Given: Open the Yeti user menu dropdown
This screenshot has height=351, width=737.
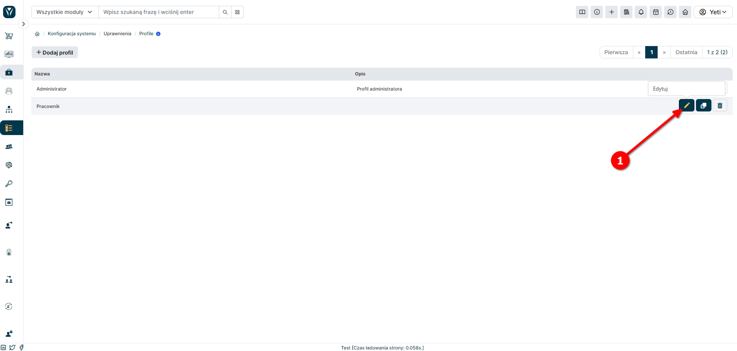Looking at the screenshot, I should tap(713, 12).
